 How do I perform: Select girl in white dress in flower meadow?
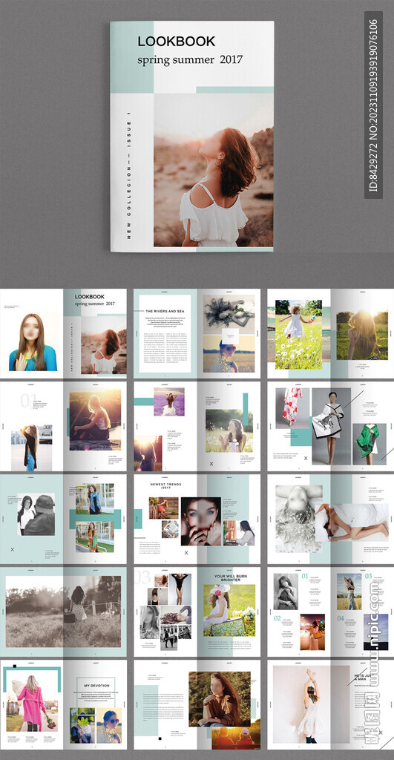click(x=298, y=335)
